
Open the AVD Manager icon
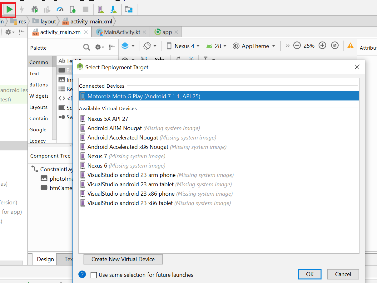(101, 10)
